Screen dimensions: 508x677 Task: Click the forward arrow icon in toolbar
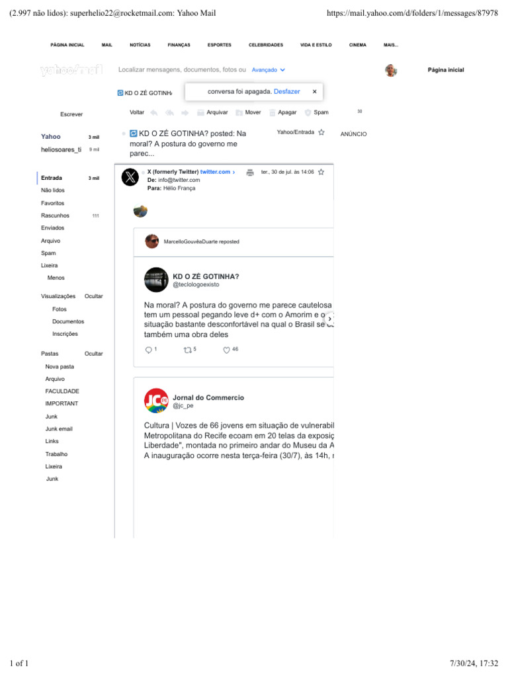point(185,112)
